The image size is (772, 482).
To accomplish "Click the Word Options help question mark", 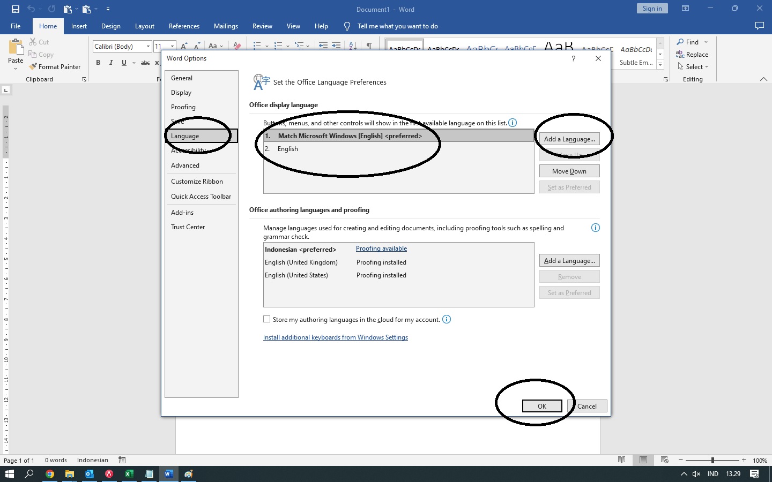I will click(574, 58).
